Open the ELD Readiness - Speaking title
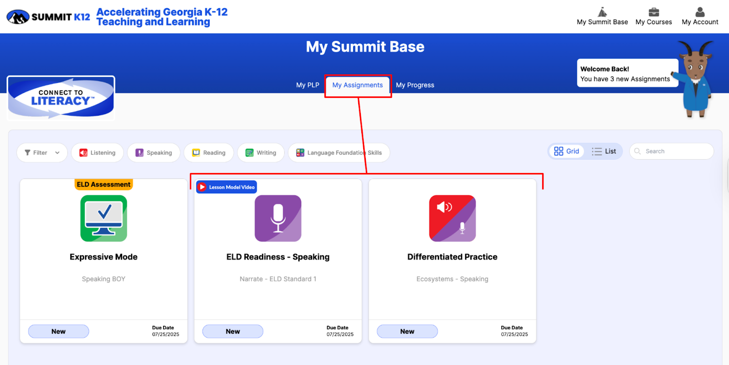The height and width of the screenshot is (365, 729). pos(278,257)
